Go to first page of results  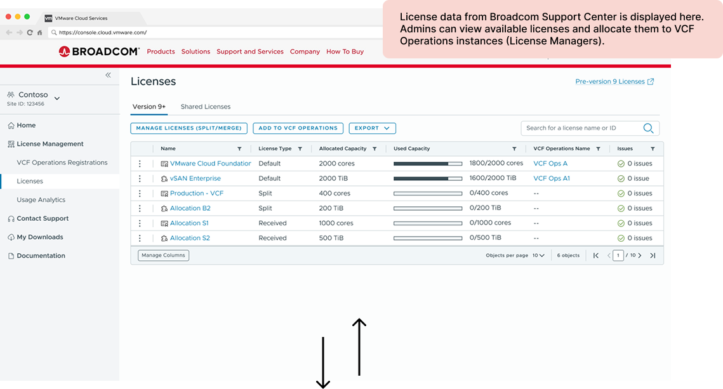click(596, 255)
